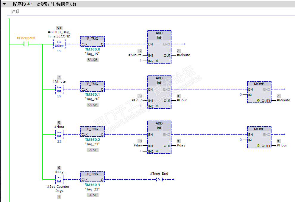
Task: Select the P_TRIG block with "Tag_20"
Action: click(x=92, y=87)
